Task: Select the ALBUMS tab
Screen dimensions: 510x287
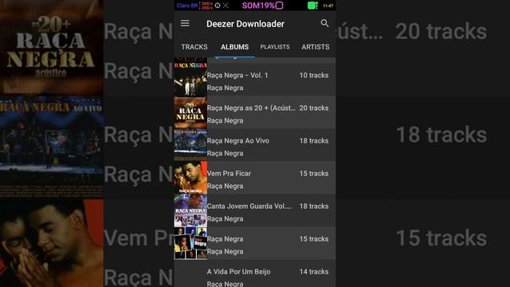Action: pos(234,47)
